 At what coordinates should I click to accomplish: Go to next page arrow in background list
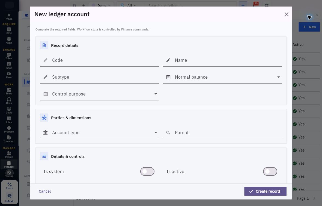click(x=314, y=198)
